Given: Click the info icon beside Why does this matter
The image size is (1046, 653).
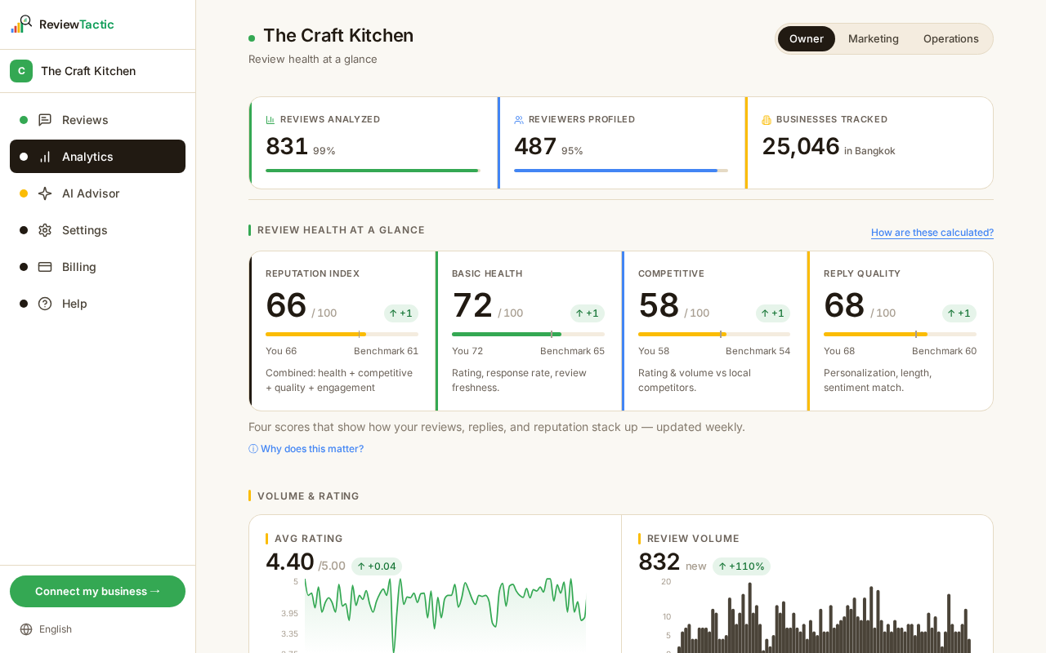Looking at the screenshot, I should (253, 449).
